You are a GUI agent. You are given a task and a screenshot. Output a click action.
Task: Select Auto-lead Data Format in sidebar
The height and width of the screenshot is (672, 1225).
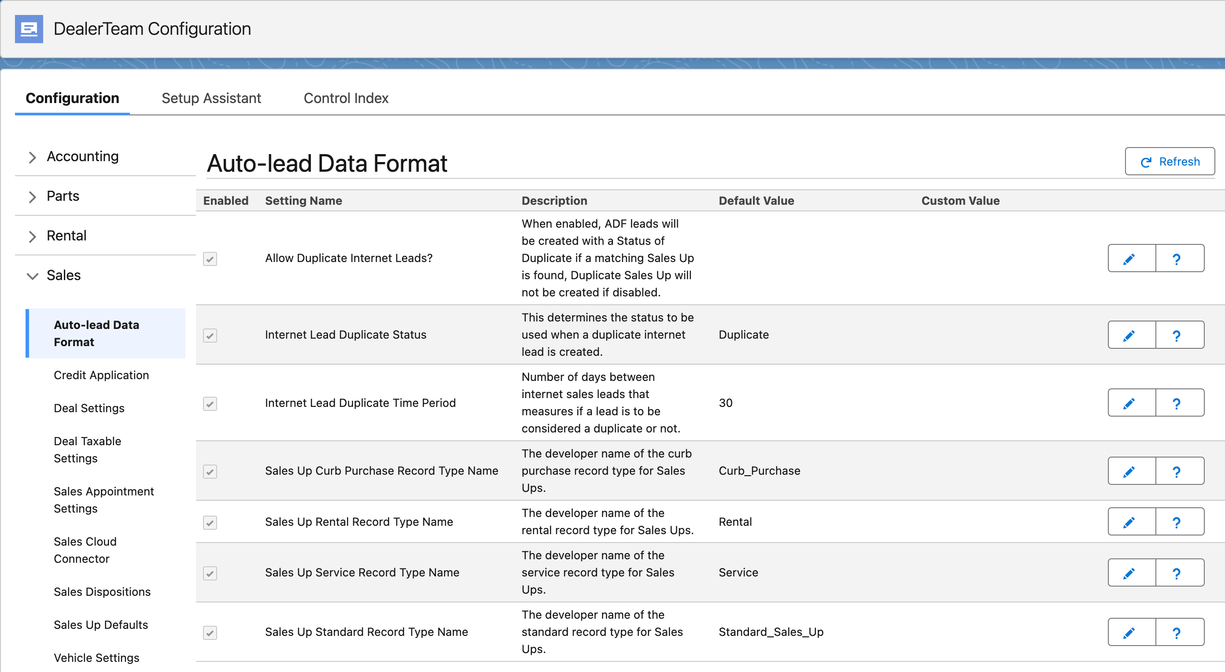[x=106, y=333]
